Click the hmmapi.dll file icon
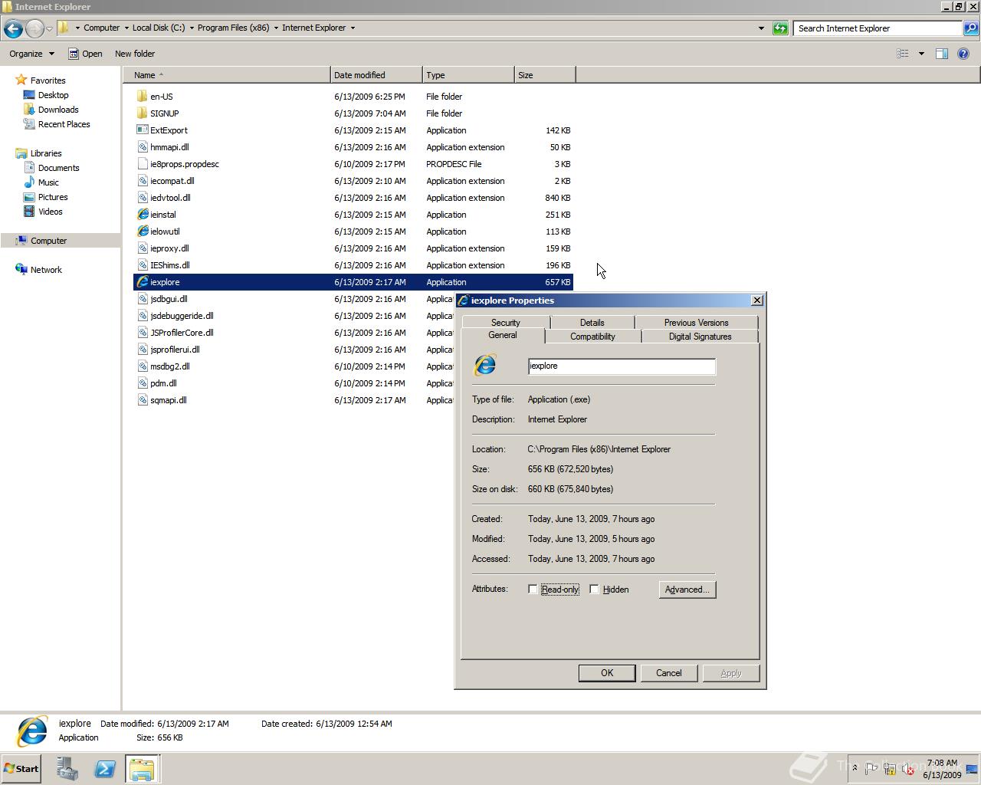 142,147
